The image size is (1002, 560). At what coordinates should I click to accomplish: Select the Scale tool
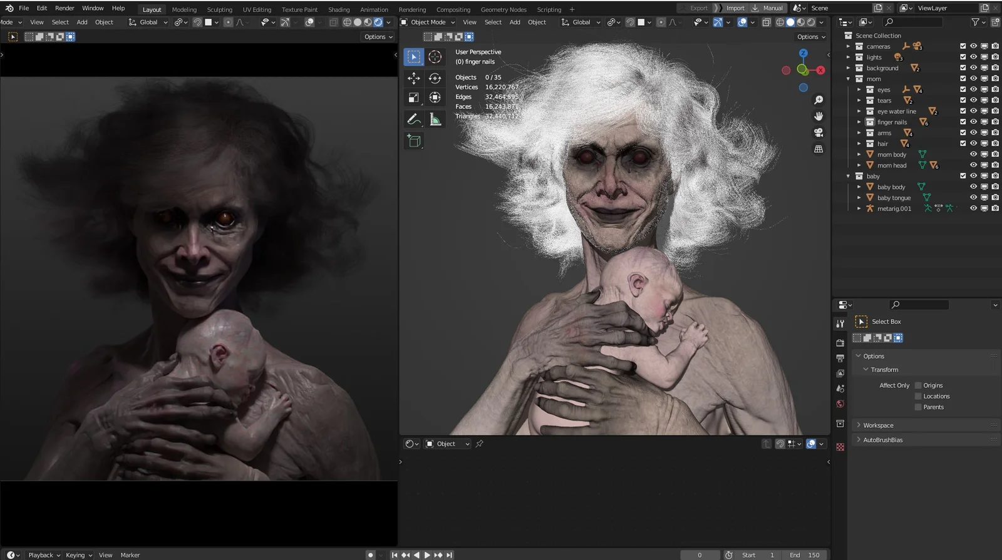pyautogui.click(x=413, y=98)
